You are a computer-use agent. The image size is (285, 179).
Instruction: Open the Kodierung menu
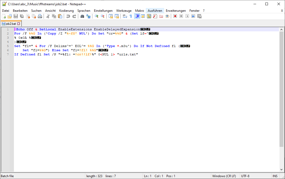[x=66, y=11]
